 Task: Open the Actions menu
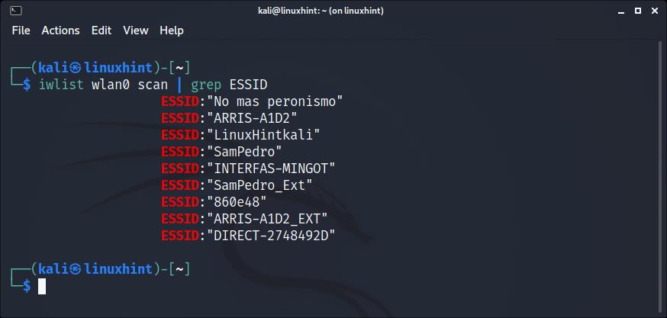tap(60, 31)
